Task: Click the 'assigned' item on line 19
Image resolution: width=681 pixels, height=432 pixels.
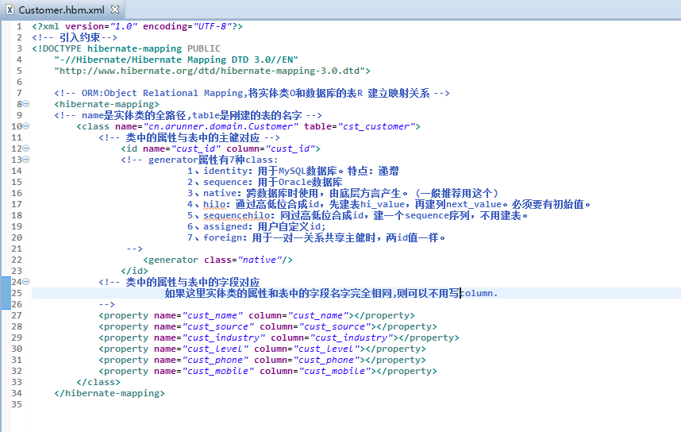Action: pos(256,226)
